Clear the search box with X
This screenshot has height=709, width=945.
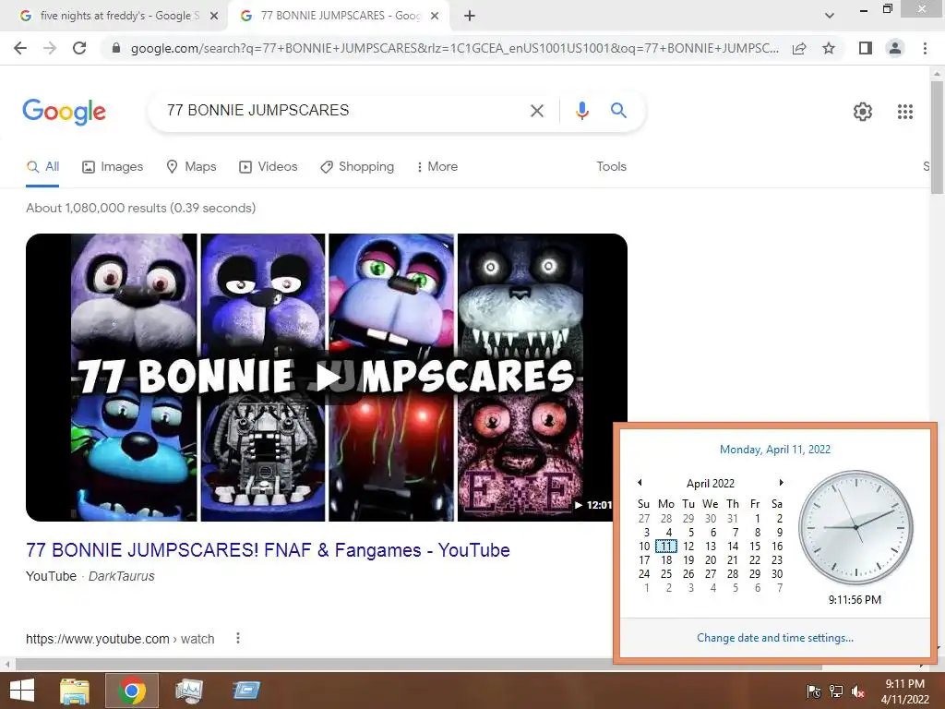coord(536,111)
